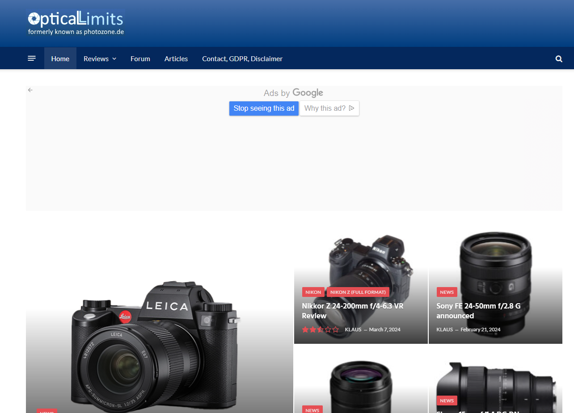Click author KLAUS on Sony FE article
Screen dimensions: 574x413
[445, 330]
